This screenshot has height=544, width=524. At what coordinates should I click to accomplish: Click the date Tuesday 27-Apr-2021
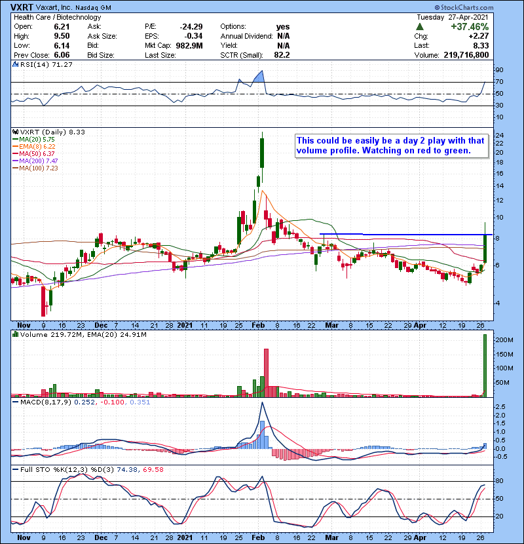click(x=453, y=17)
